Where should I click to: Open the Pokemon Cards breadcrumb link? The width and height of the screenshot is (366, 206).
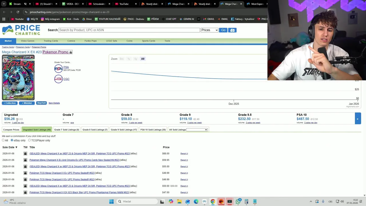coord(23,47)
